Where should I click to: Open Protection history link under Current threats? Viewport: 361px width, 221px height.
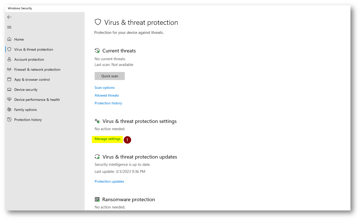coord(108,103)
